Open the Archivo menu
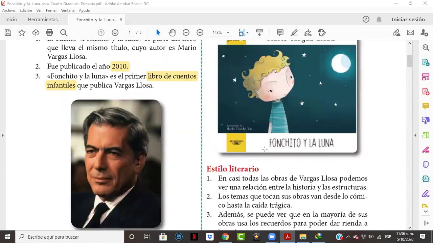 tap(8, 10)
